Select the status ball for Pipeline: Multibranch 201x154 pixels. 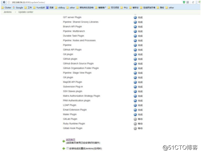[x=135, y=31]
